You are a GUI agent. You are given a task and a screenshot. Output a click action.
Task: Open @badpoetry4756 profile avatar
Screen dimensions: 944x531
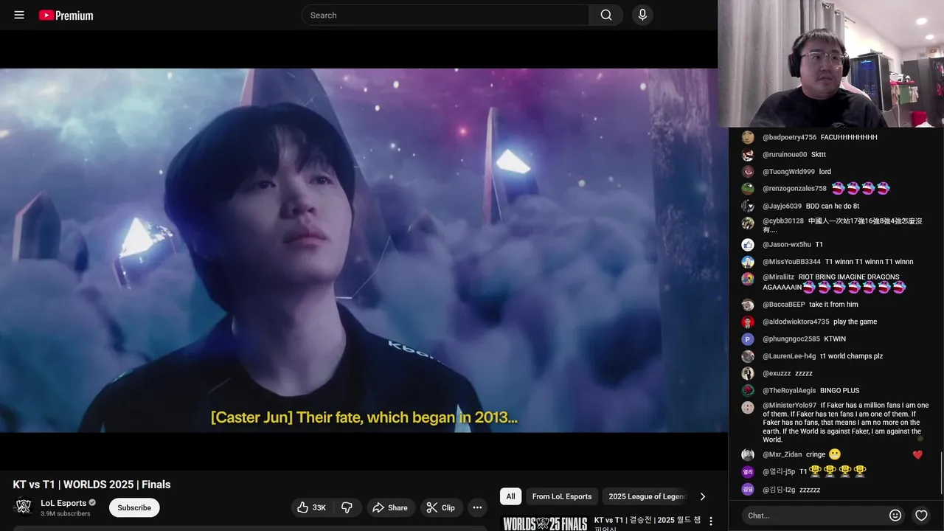748,137
